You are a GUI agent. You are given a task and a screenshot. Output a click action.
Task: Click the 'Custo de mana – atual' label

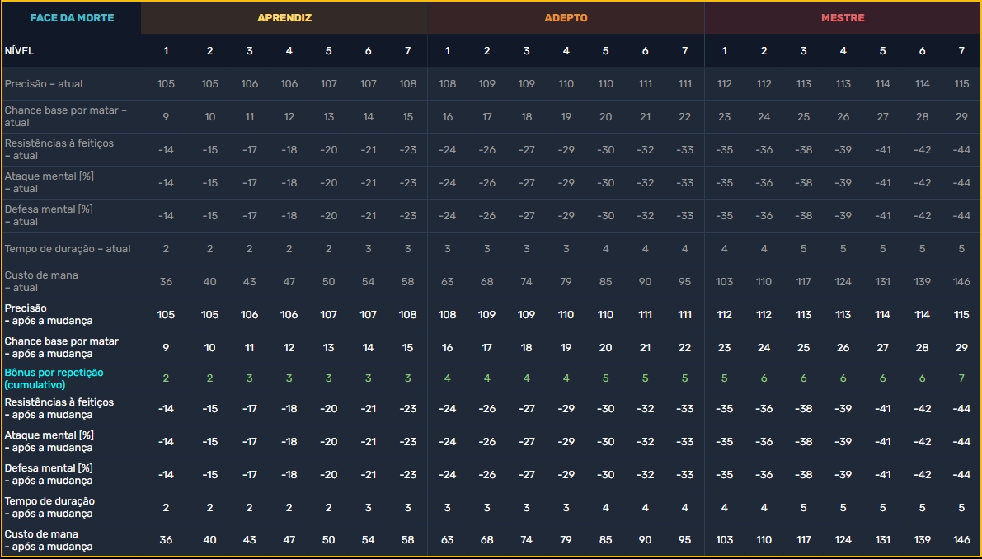tap(41, 281)
